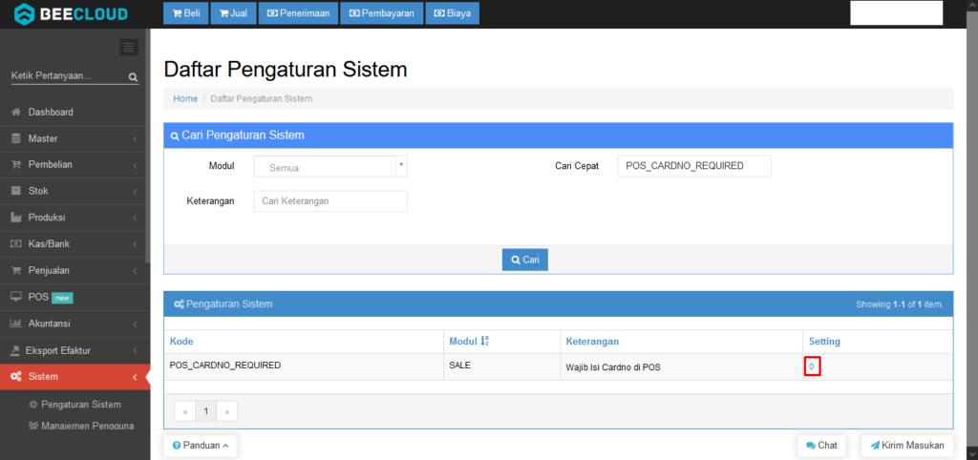Viewport: 978px width, 460px height.
Task: Click the Pengaturan Sistem gear icon
Action: (x=33, y=405)
